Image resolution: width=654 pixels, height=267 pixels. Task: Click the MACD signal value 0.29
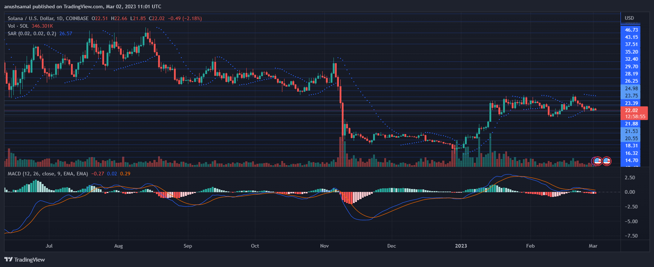point(125,174)
